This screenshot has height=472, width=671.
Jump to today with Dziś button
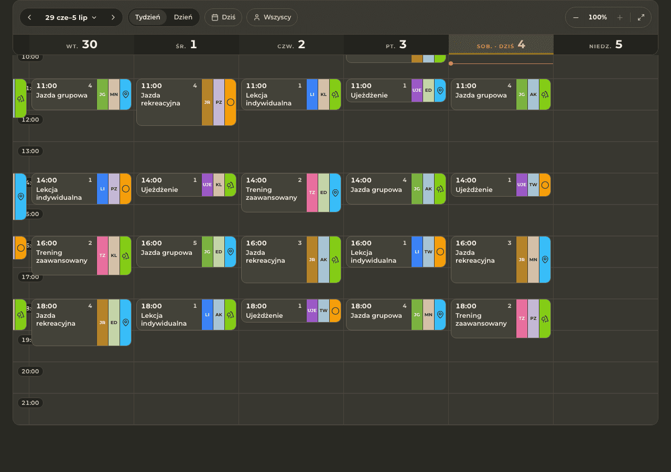[223, 17]
